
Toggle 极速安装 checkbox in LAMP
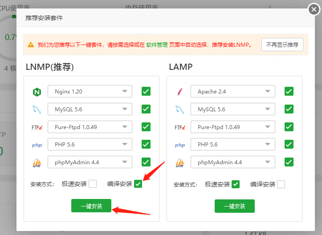tap(236, 184)
